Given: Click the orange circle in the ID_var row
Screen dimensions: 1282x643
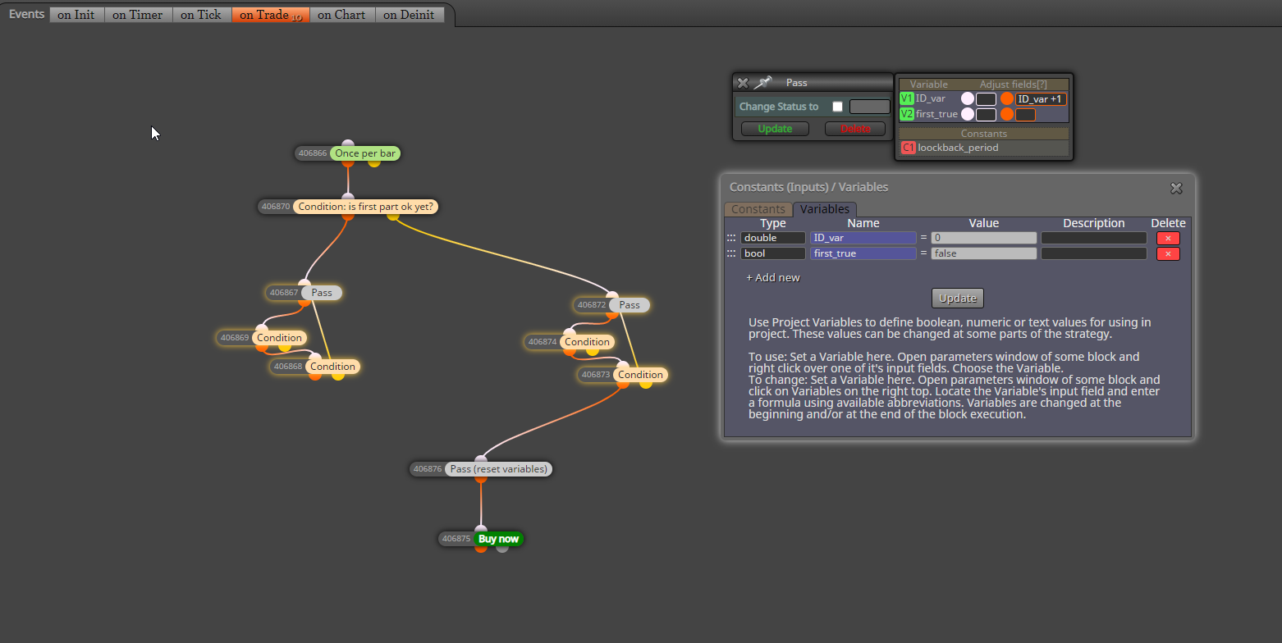Looking at the screenshot, I should [1007, 98].
